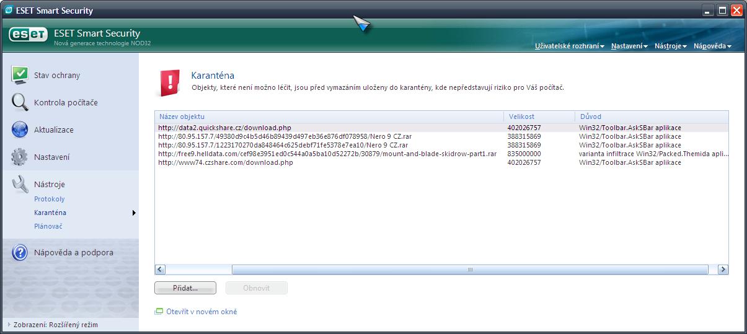Screen dimensions: 747x334
Task: Click the size value 835000000
Action: (524, 154)
